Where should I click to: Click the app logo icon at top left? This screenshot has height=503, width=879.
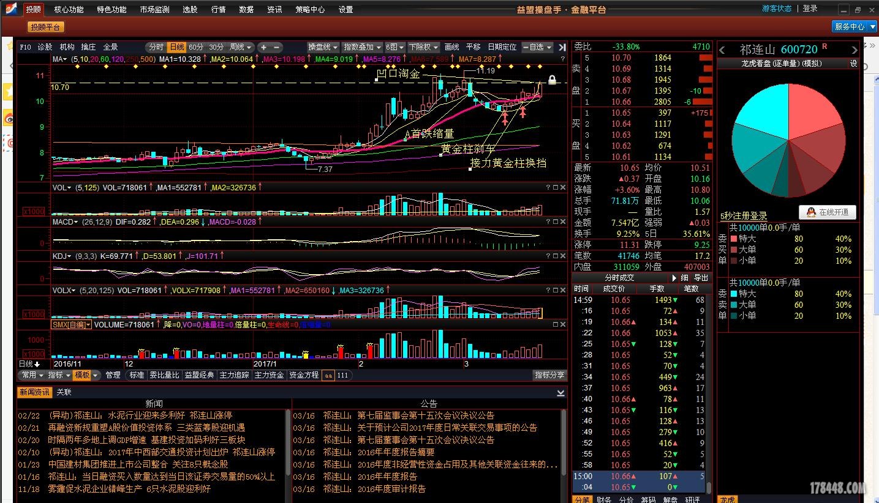point(12,9)
